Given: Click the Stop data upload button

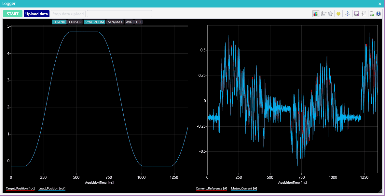Looking at the screenshot, I should tap(68, 14).
